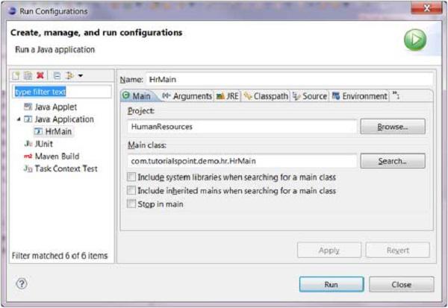Click the green Run arrow graphic
The height and width of the screenshot is (308, 448).
[415, 40]
